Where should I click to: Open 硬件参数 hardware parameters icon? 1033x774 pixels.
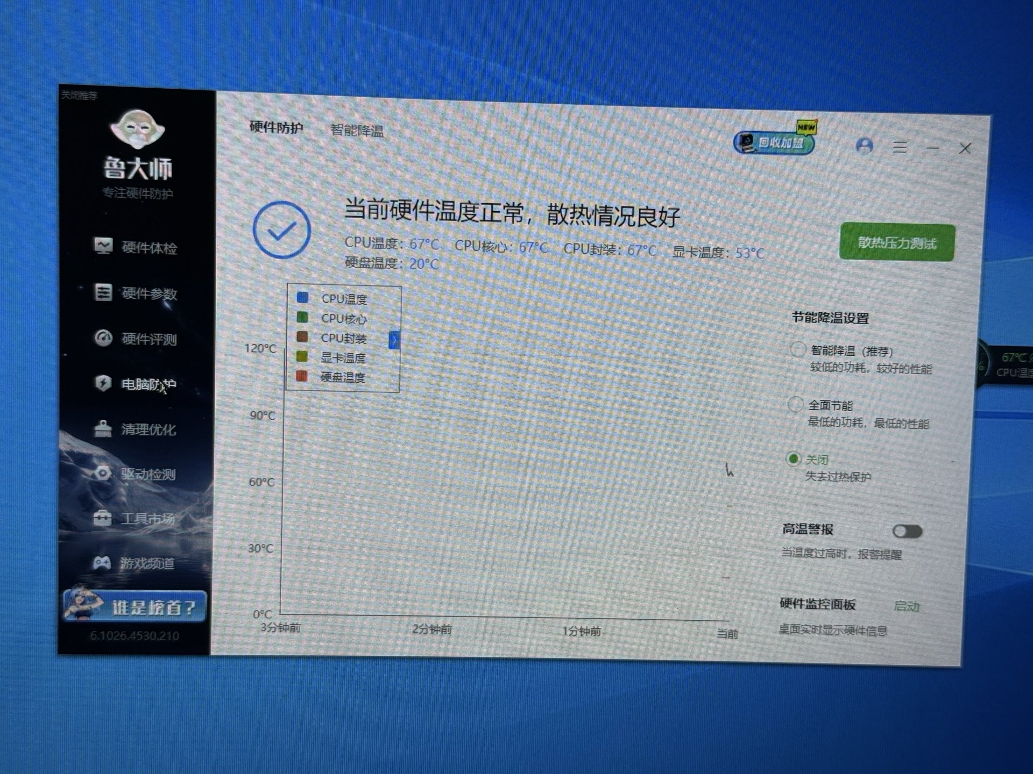pyautogui.click(x=103, y=292)
